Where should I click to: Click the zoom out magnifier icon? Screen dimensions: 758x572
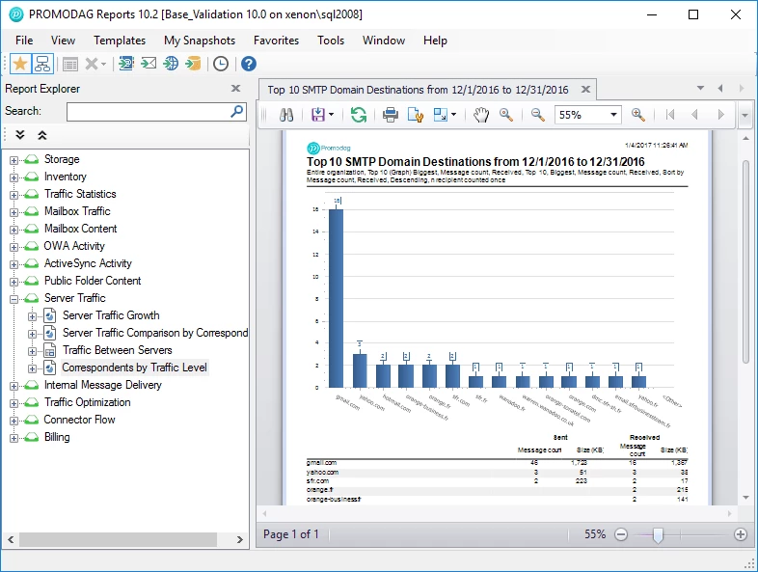click(537, 115)
